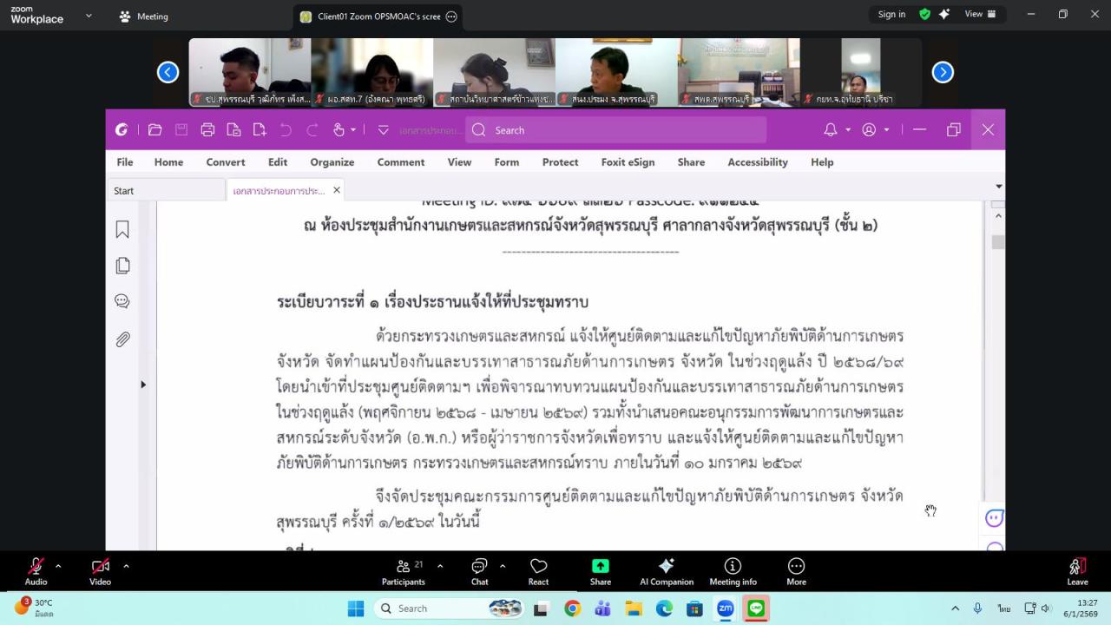Switch to the Start tab in Foxit
The width and height of the screenshot is (1111, 625).
point(123,190)
